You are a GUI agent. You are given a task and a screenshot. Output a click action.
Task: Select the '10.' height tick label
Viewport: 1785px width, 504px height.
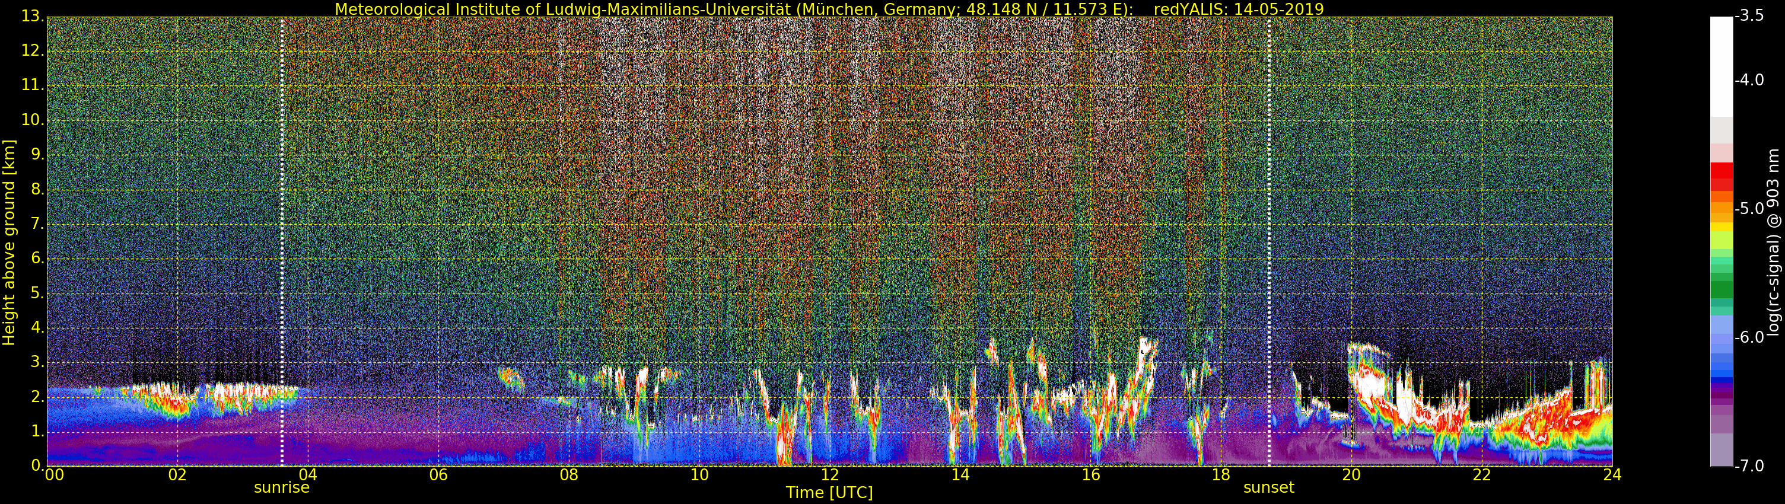pyautogui.click(x=33, y=120)
